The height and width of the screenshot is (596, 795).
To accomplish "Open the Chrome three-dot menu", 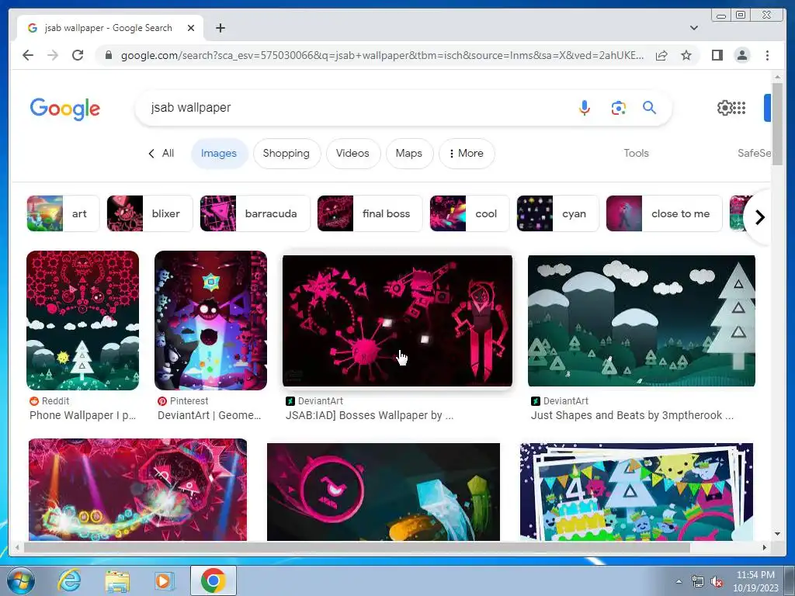I will point(767,55).
